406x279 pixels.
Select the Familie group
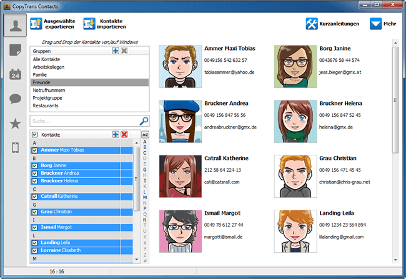(89, 75)
